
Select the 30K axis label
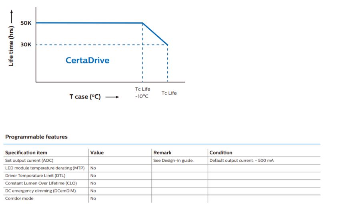pos(26,45)
